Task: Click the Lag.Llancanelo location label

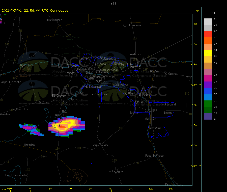Action: tap(16, 175)
